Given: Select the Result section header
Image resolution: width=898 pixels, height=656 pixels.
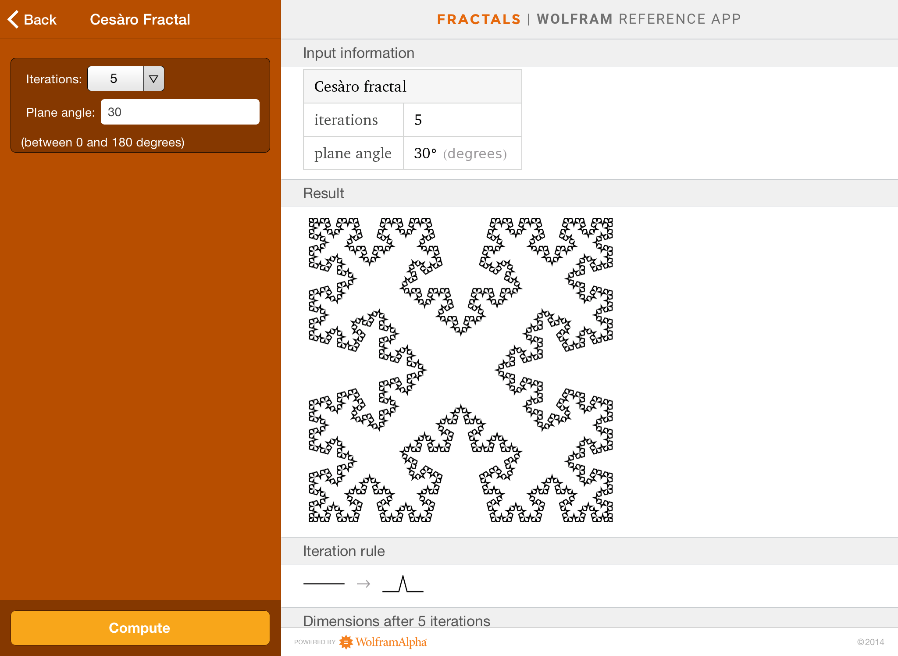Looking at the screenshot, I should pyautogui.click(x=324, y=193).
